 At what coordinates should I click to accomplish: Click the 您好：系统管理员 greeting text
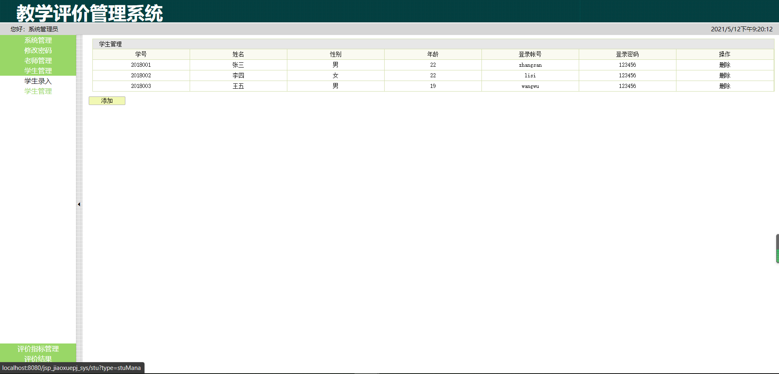pos(34,29)
